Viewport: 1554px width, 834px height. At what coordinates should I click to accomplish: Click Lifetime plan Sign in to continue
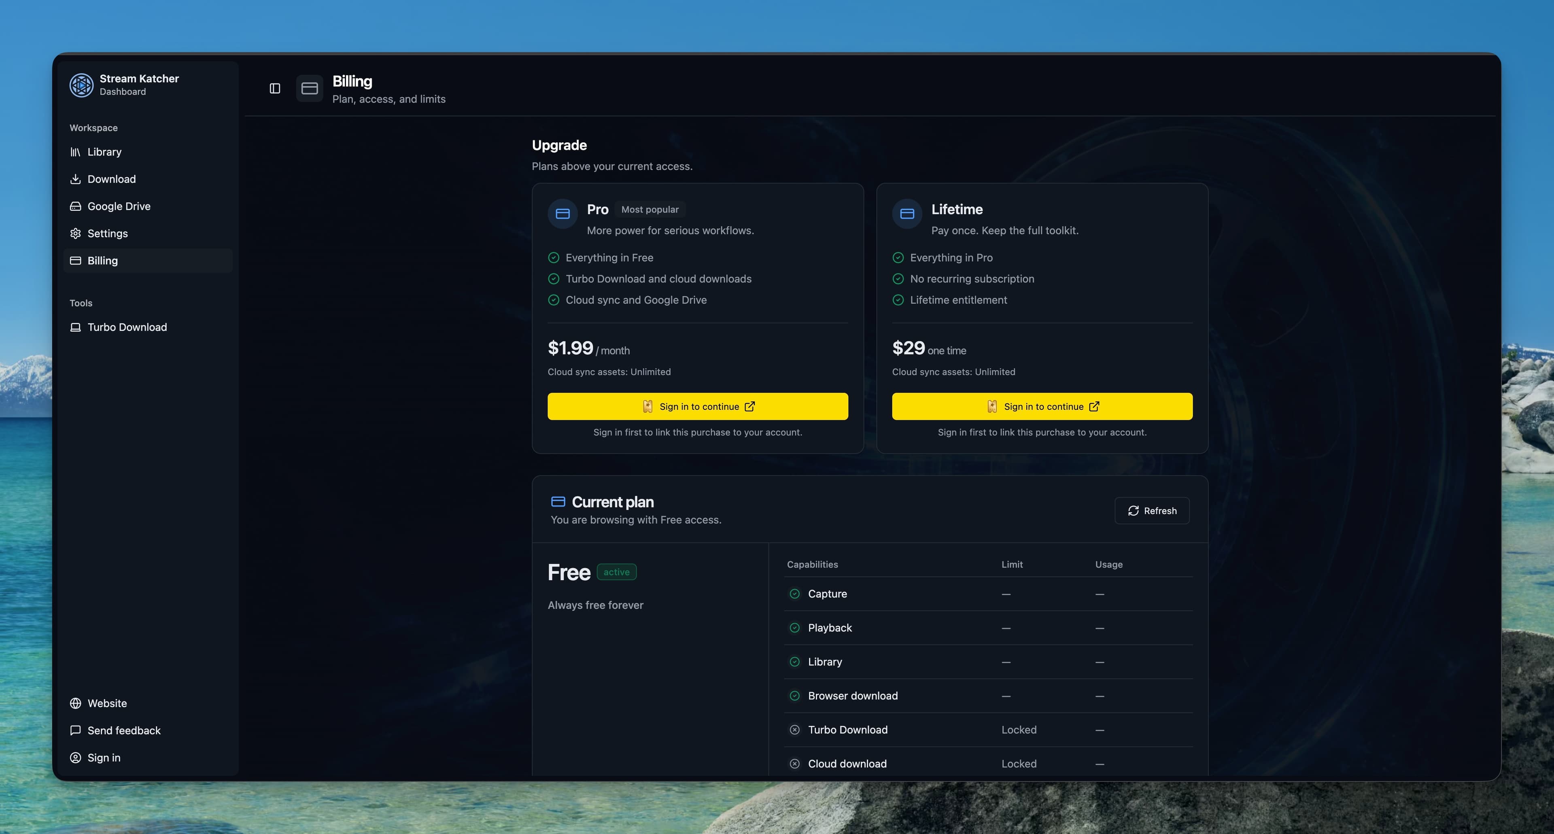tap(1042, 406)
